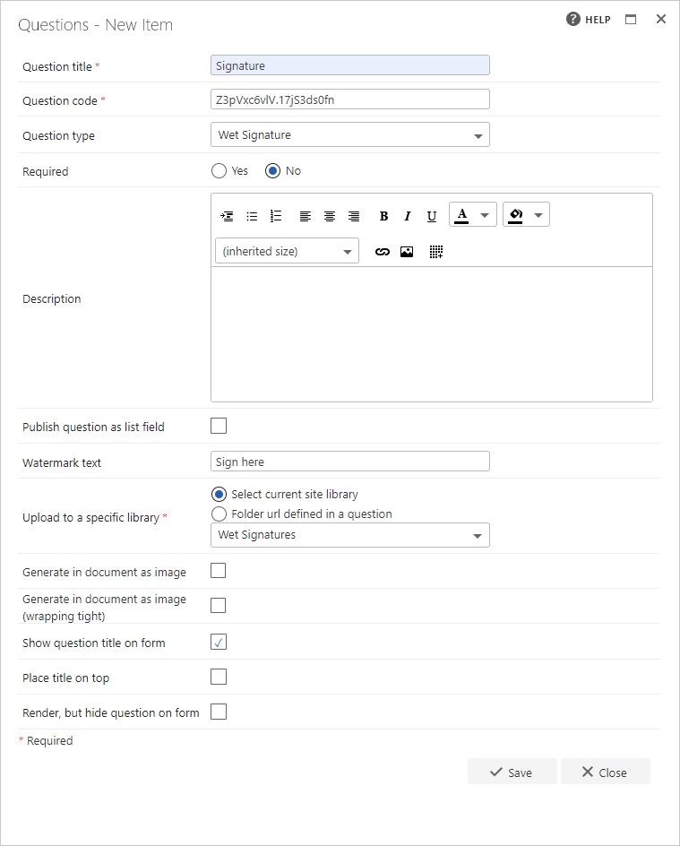
Task: Check Render, but hide question on form
Action: point(219,712)
